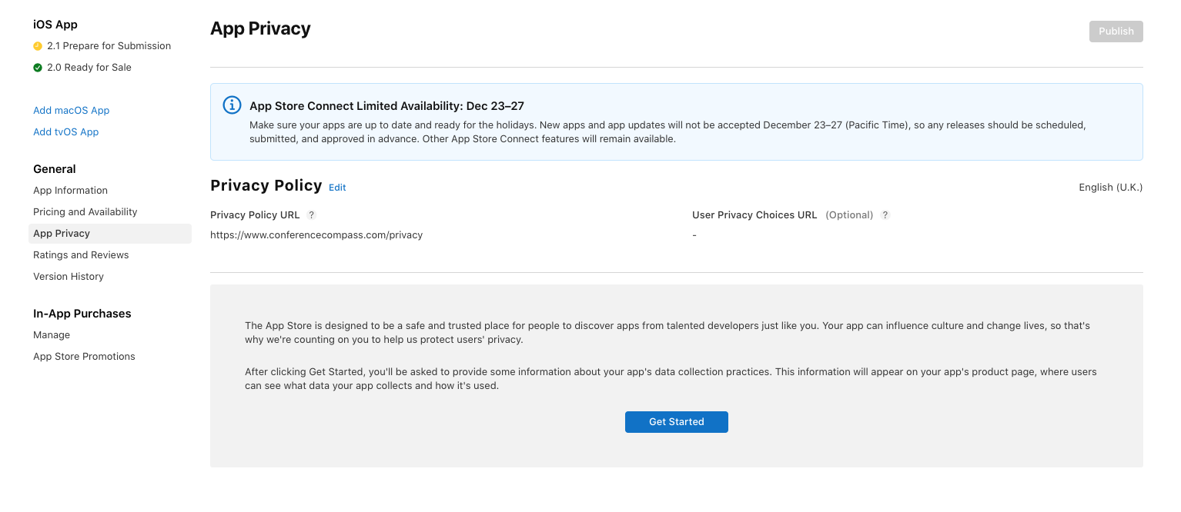Click the User Privacy Choices URL label
The image size is (1181, 512).
pyautogui.click(x=754, y=215)
